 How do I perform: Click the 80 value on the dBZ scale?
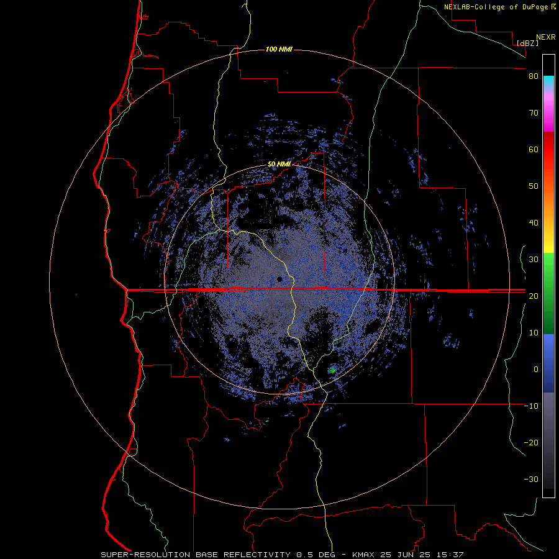coord(534,76)
